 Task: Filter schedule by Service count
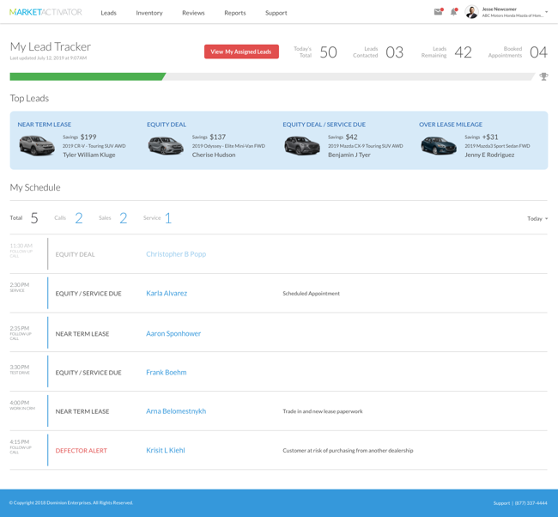(x=167, y=218)
